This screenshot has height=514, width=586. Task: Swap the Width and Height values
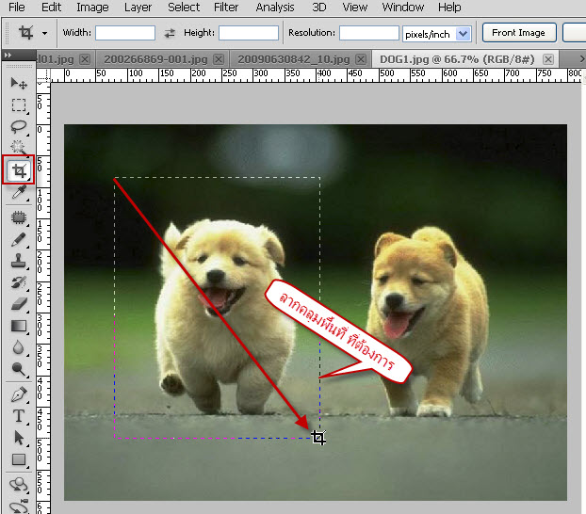170,33
